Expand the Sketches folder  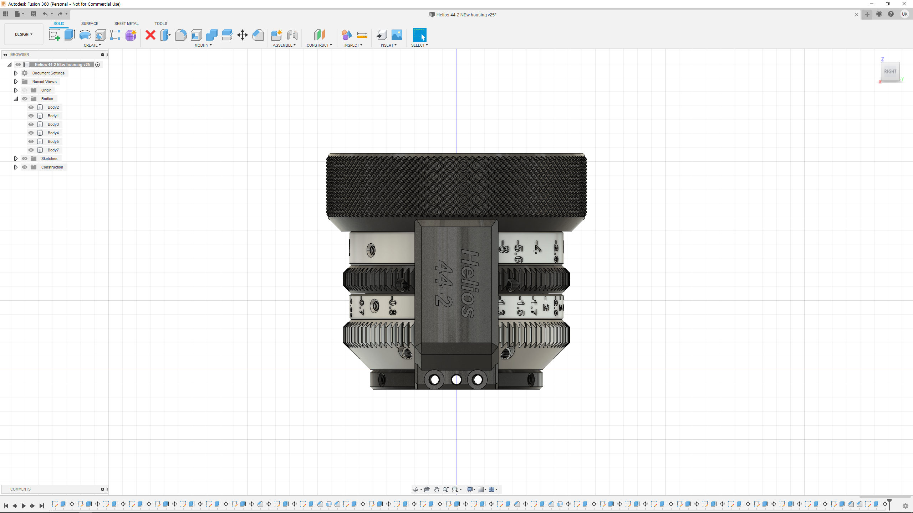pyautogui.click(x=16, y=159)
